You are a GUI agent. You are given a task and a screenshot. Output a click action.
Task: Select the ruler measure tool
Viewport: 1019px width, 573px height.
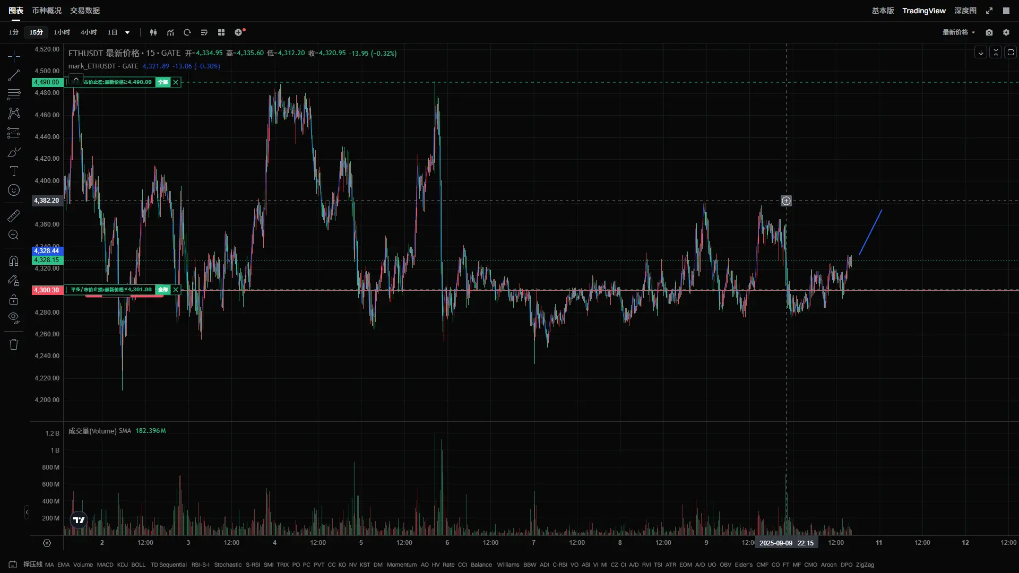[14, 216]
